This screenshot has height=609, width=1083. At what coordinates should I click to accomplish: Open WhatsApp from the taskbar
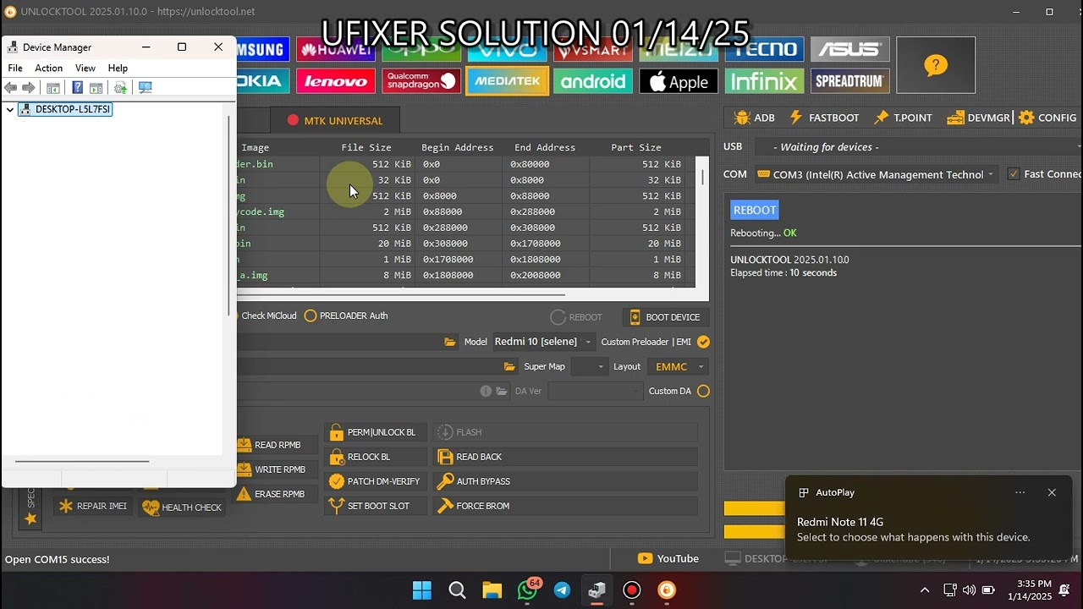pos(527,590)
